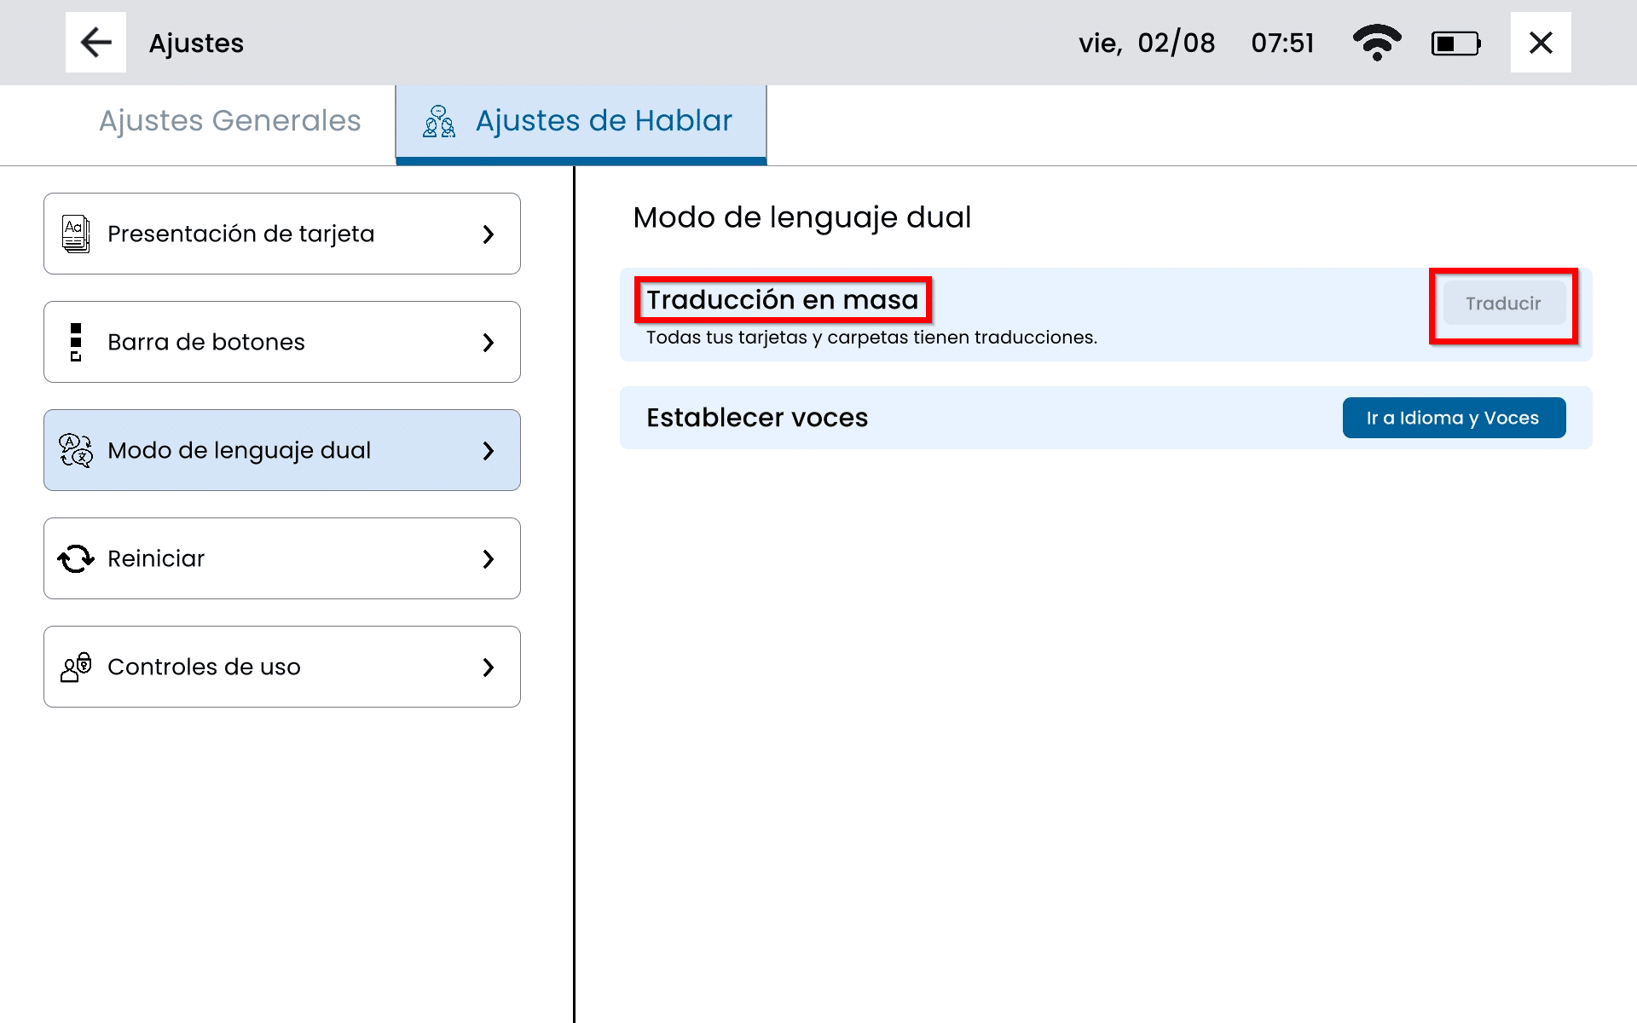1637x1023 pixels.
Task: Click the dual language translation icon
Action: click(x=76, y=450)
